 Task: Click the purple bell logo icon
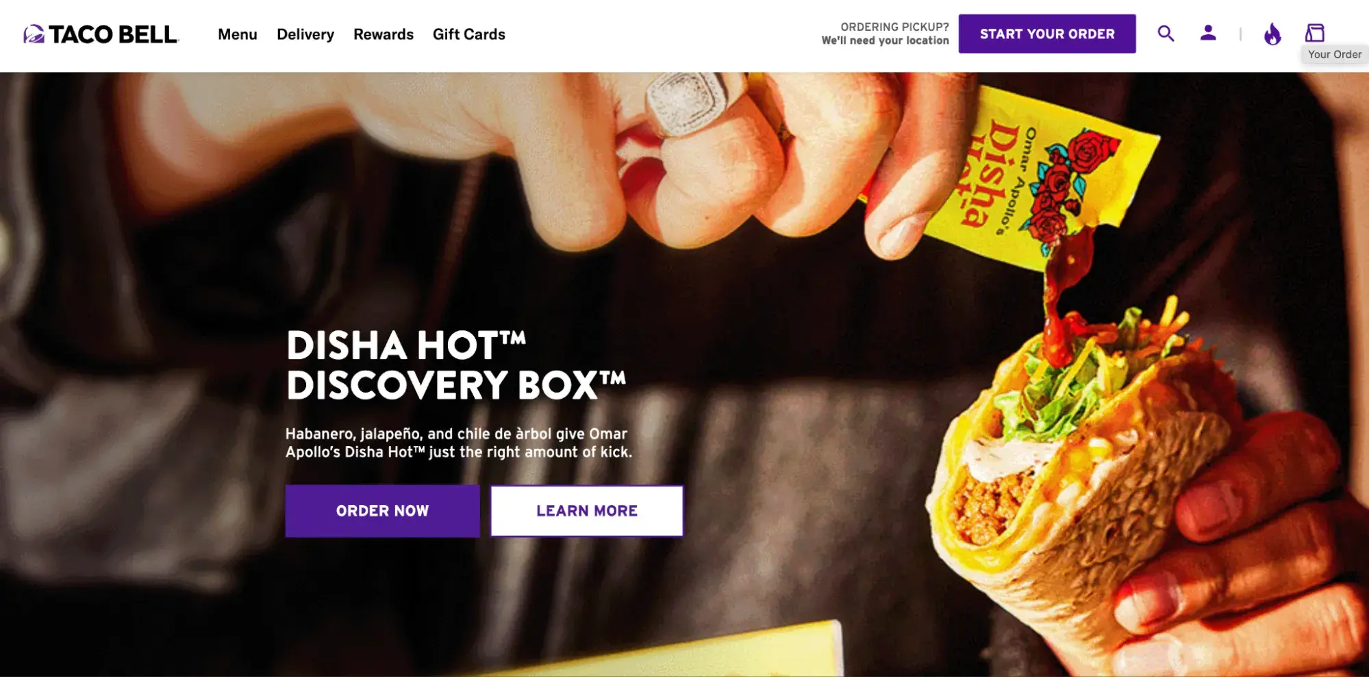point(34,34)
